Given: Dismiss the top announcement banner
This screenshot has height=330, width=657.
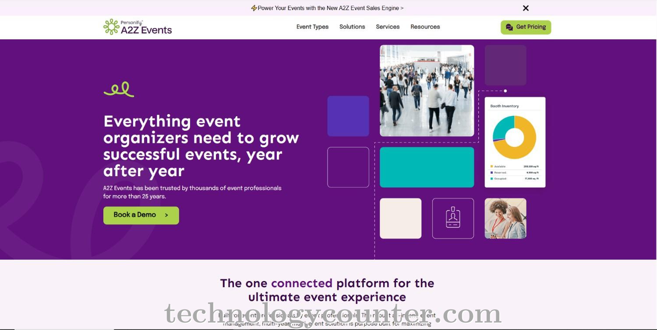Looking at the screenshot, I should coord(526,8).
